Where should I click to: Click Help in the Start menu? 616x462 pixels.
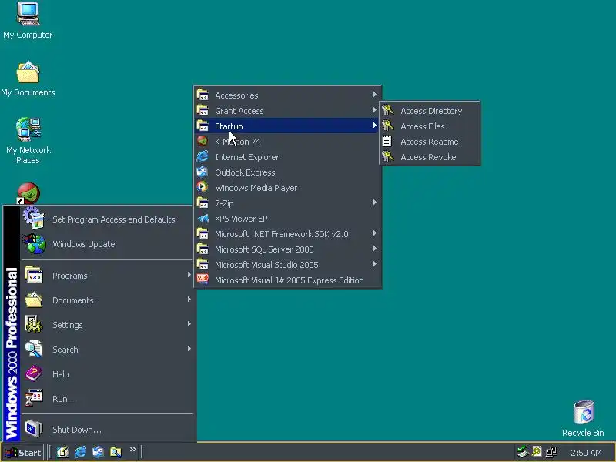point(107,374)
